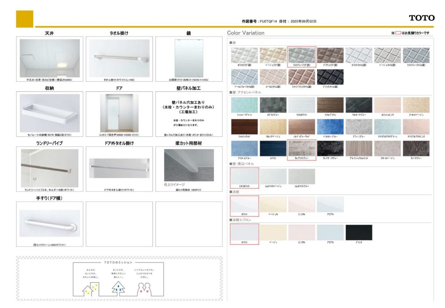445x308 pixels.
Task: Click the red dashed legend box icon
Action: click(398, 33)
